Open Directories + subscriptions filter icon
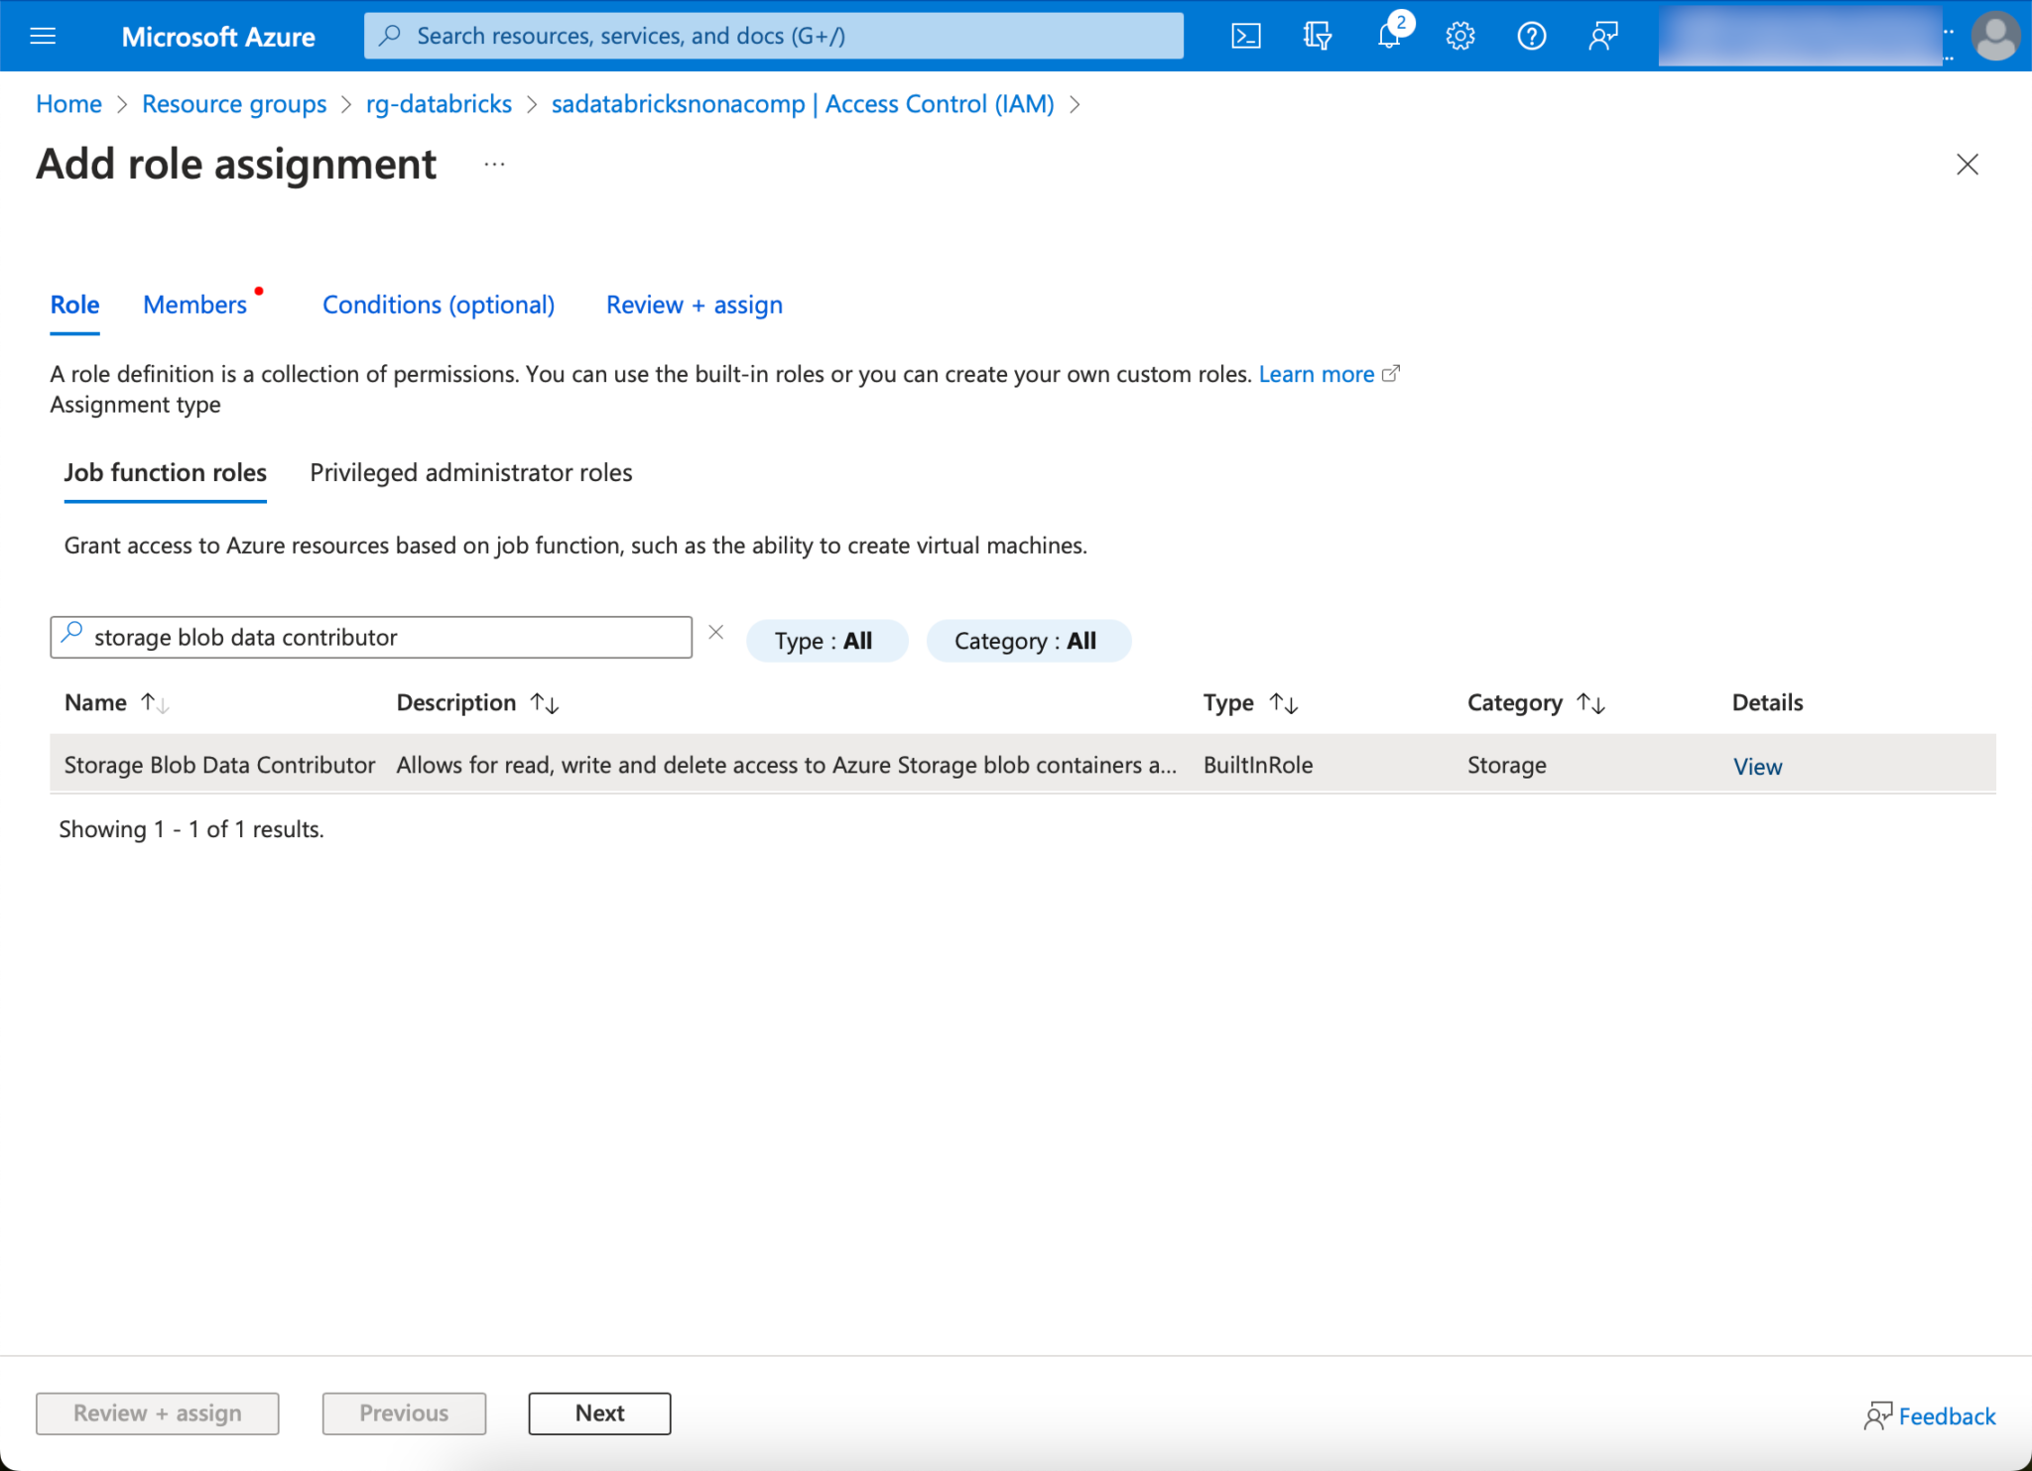The width and height of the screenshot is (2032, 1471). [x=1317, y=37]
